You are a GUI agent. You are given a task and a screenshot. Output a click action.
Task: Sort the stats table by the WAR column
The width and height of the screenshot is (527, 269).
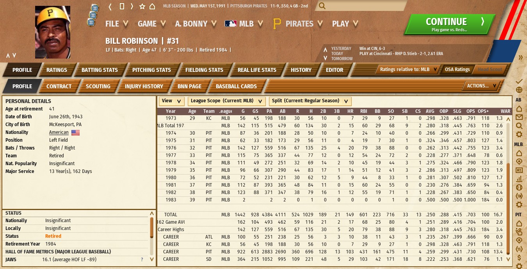point(505,111)
